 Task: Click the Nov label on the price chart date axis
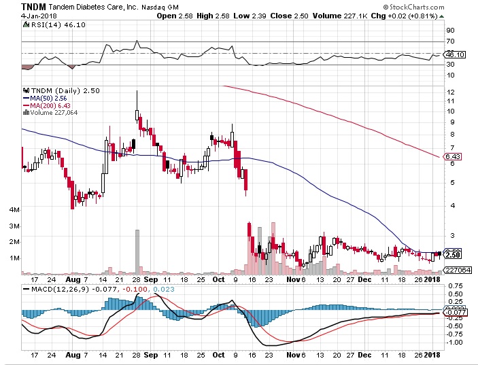(x=293, y=279)
